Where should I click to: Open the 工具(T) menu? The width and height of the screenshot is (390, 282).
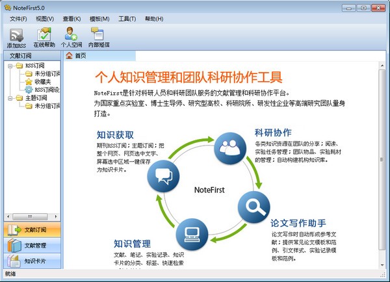pyautogui.click(x=127, y=19)
